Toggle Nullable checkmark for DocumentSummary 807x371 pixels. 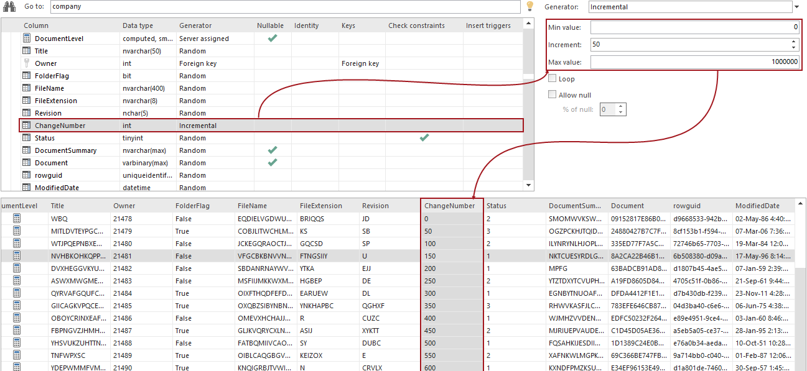point(272,150)
